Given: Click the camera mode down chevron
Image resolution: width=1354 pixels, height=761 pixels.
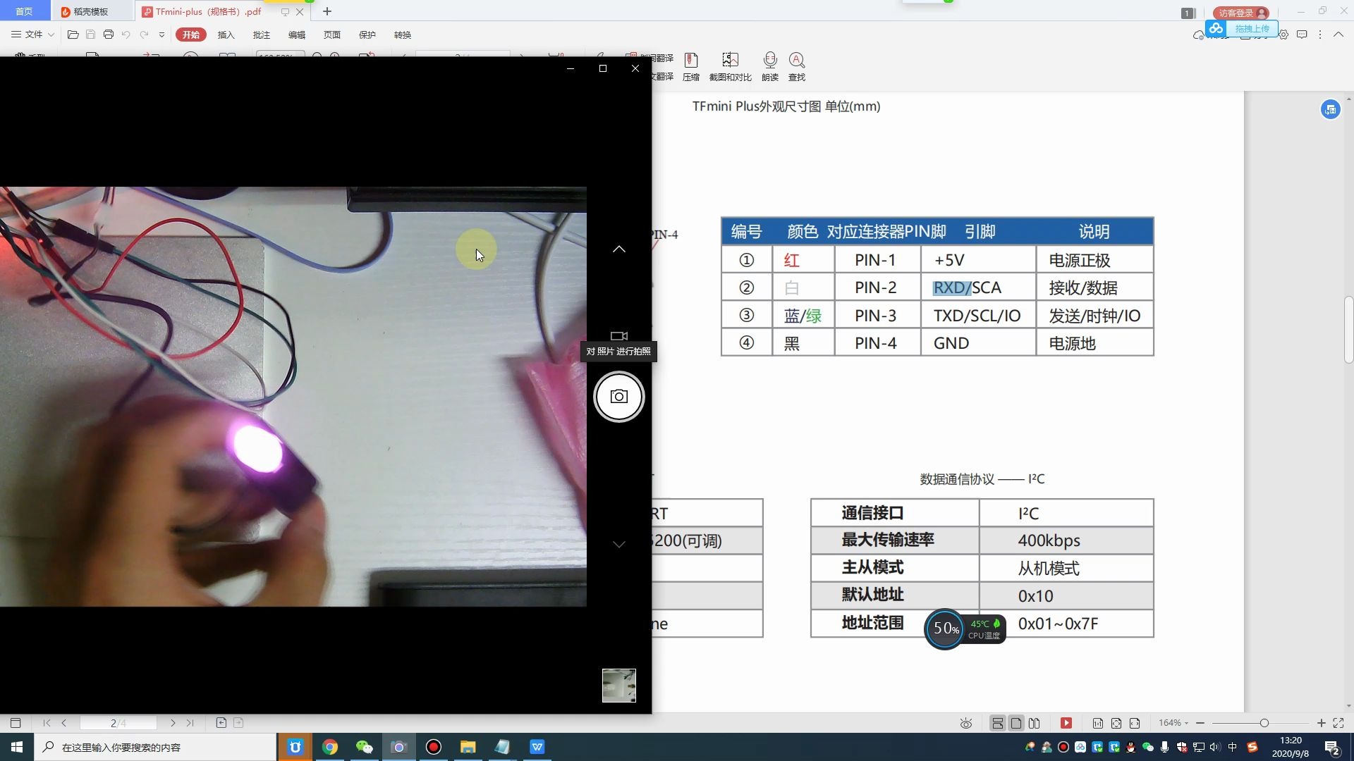Looking at the screenshot, I should coord(618,544).
